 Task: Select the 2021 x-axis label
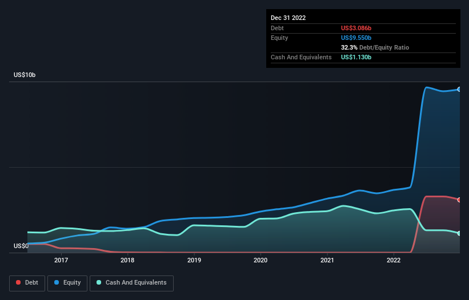(x=327, y=260)
